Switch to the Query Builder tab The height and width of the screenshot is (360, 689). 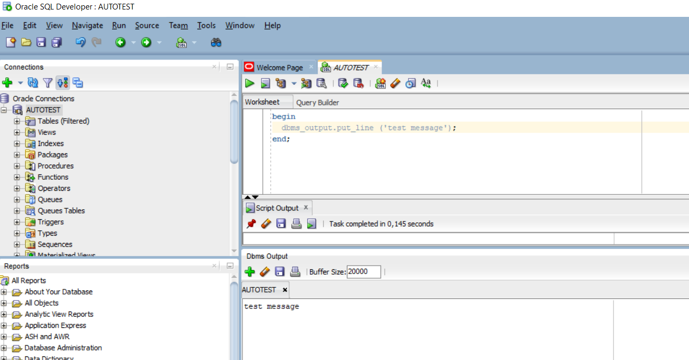point(317,102)
